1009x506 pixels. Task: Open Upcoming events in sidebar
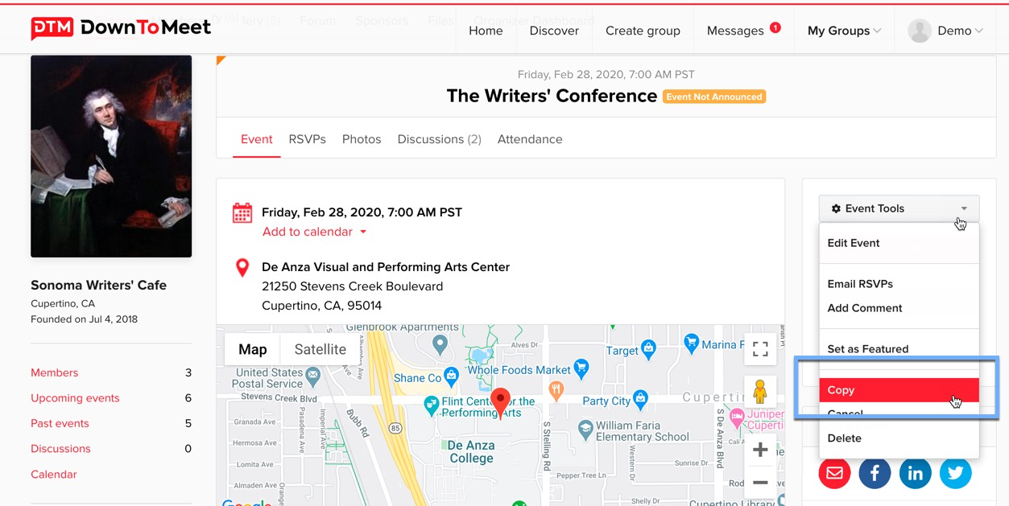pos(75,398)
